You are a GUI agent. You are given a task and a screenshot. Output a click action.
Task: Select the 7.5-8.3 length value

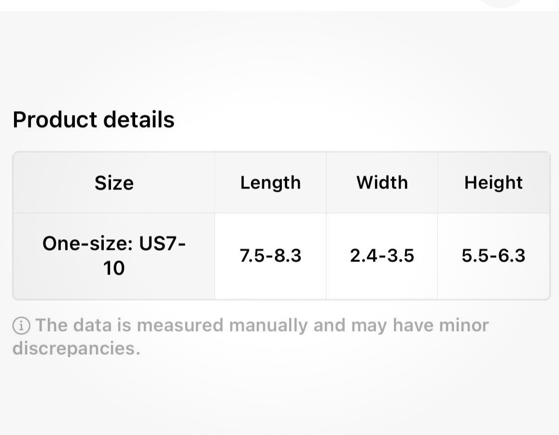(x=271, y=256)
